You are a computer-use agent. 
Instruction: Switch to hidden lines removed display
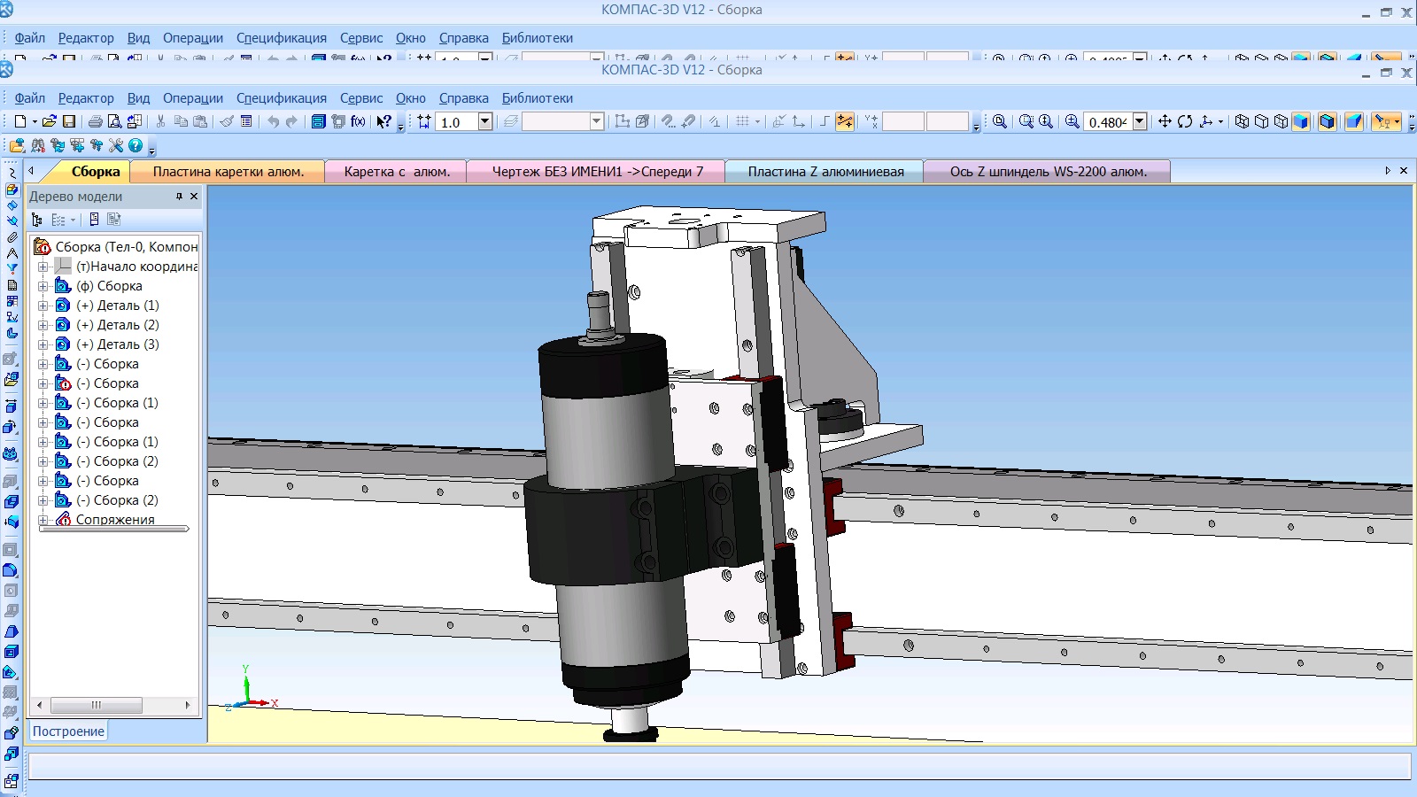click(x=1261, y=121)
